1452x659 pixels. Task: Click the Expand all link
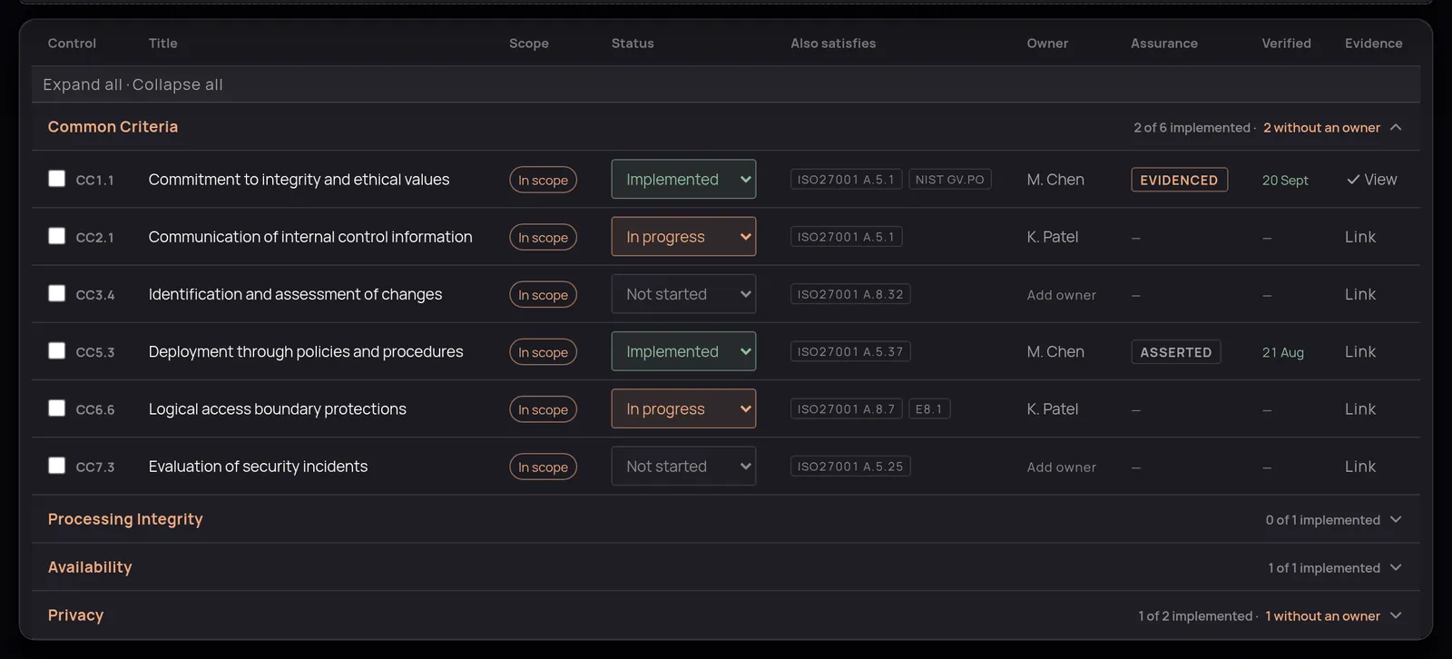(x=83, y=84)
